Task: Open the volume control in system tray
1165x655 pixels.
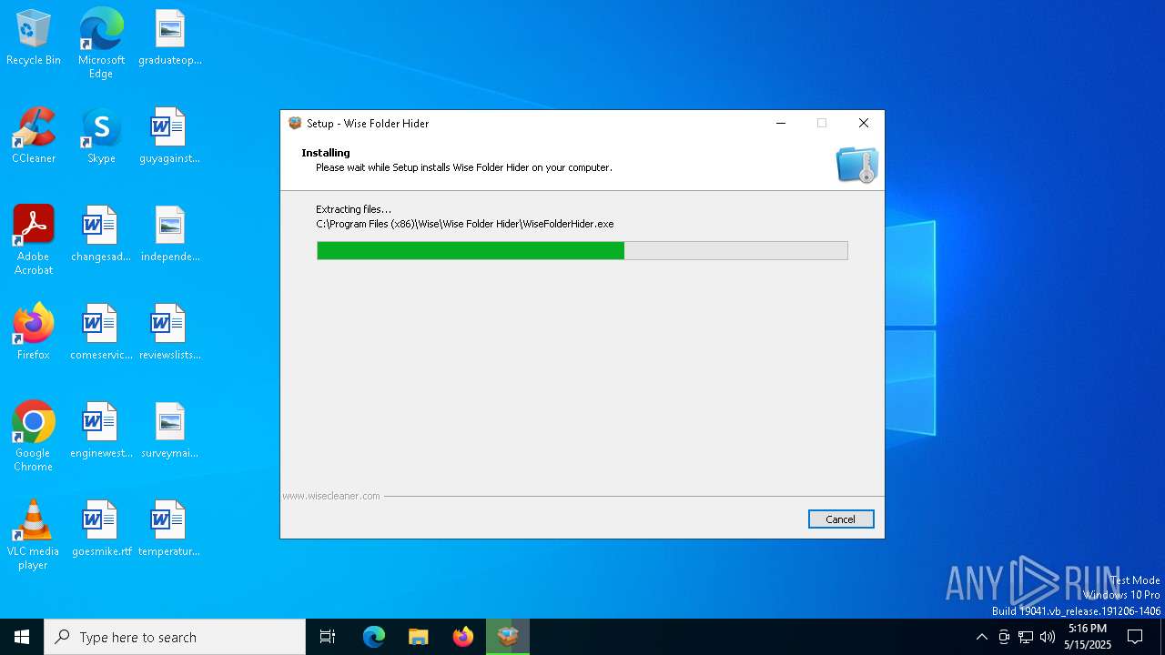Action: tap(1048, 637)
